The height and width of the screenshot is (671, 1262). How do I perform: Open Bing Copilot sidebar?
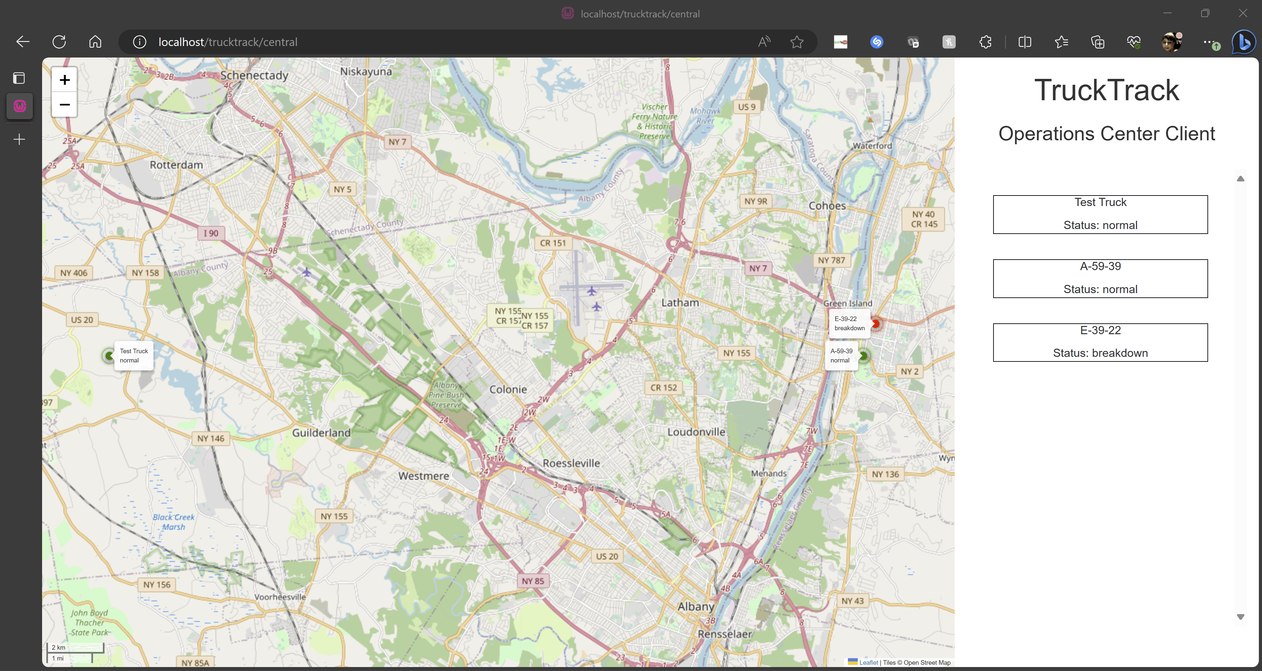(x=1243, y=42)
